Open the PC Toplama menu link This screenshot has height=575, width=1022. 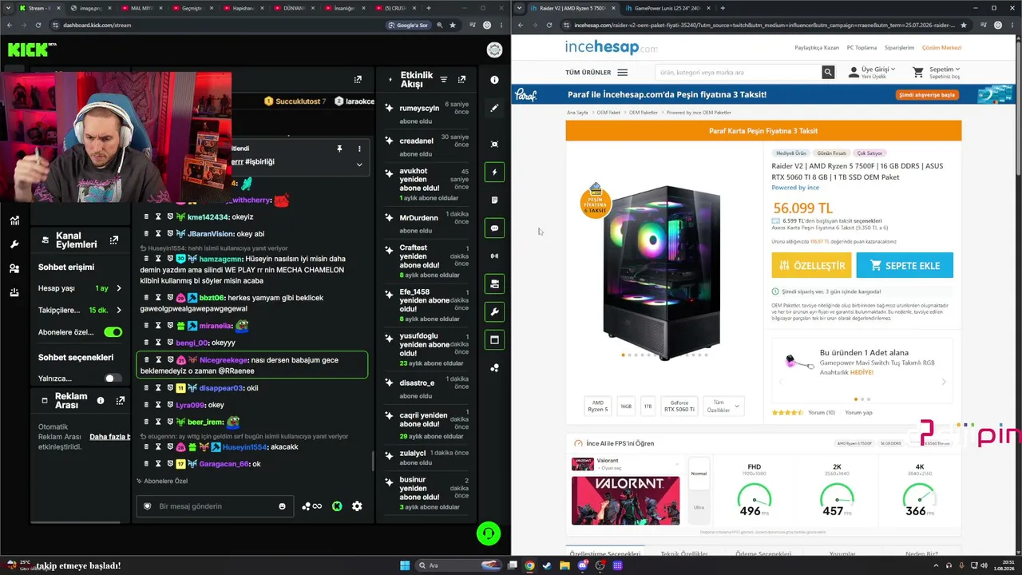(862, 48)
